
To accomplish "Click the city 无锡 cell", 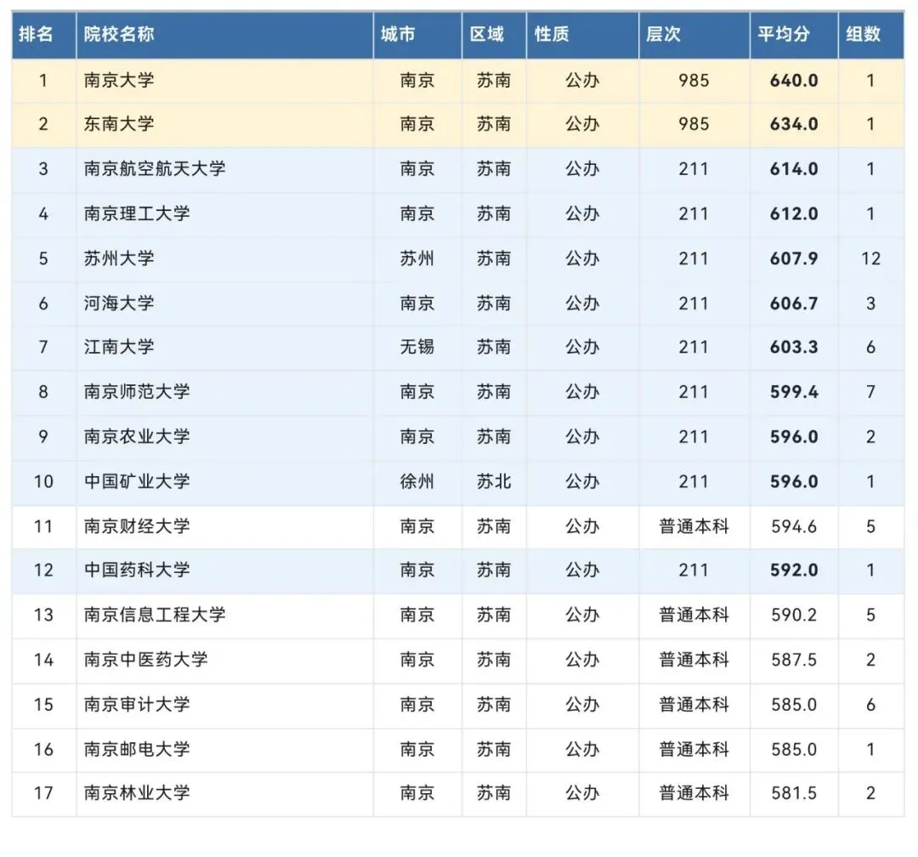I will pos(417,348).
